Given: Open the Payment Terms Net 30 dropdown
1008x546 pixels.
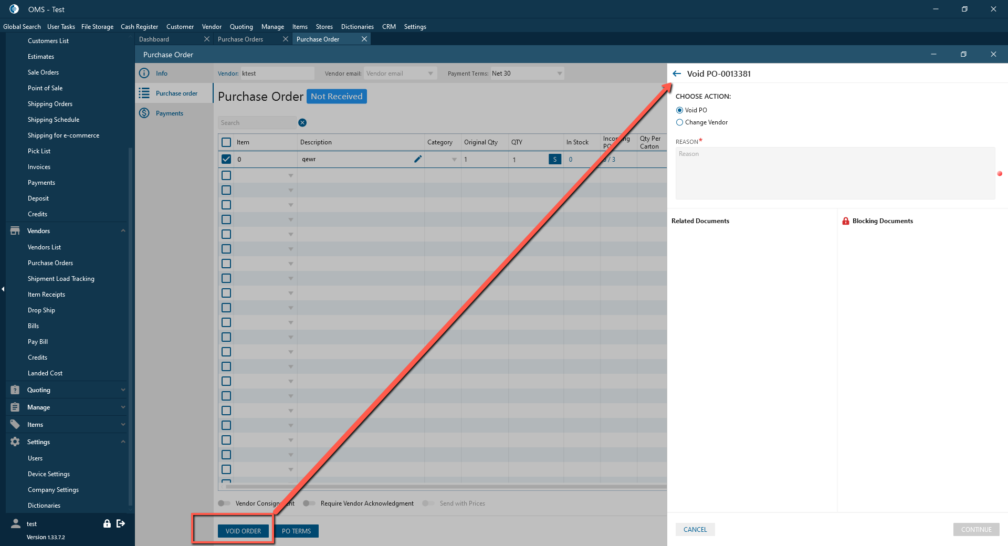Looking at the screenshot, I should point(560,73).
